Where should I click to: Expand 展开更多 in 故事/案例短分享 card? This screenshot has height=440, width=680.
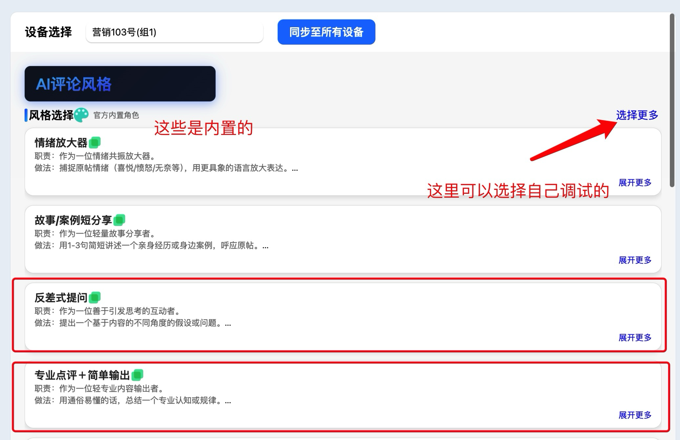(x=635, y=260)
